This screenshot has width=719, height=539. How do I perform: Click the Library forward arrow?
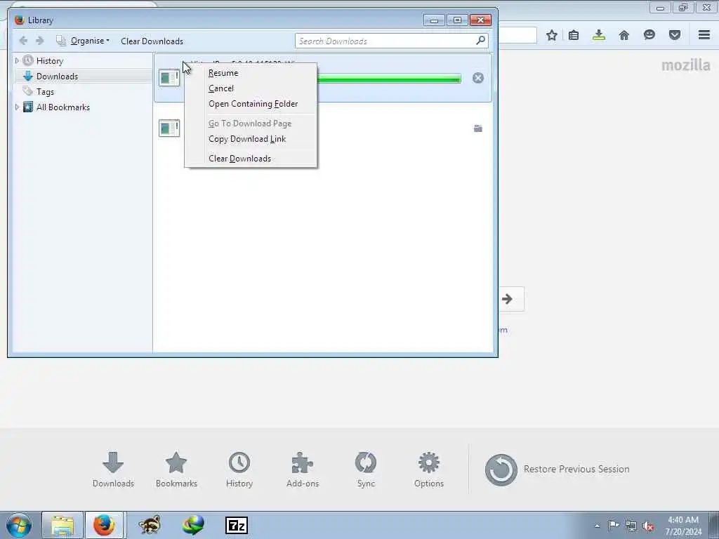[x=40, y=41]
